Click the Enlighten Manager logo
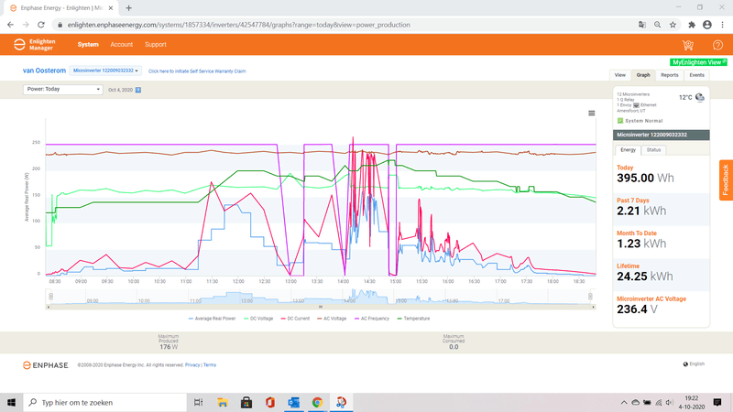This screenshot has width=733, height=412. tap(35, 44)
